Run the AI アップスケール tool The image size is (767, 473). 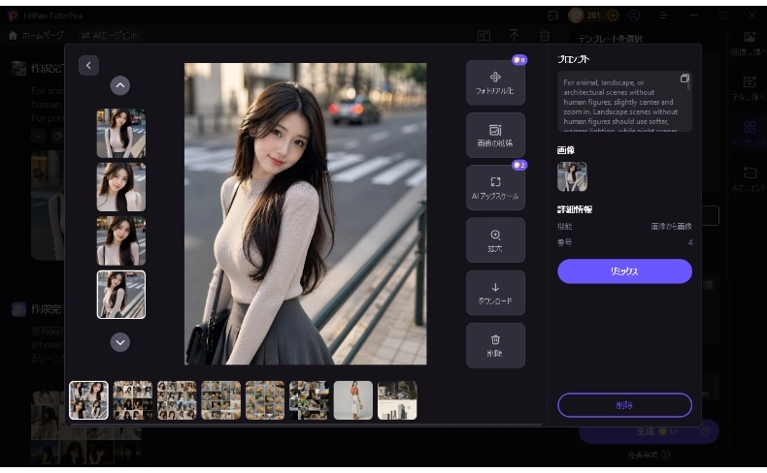495,188
